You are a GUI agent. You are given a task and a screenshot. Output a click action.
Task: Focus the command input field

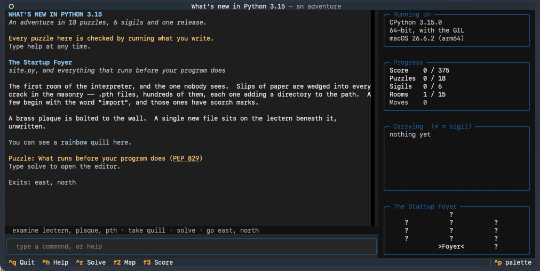click(192, 246)
